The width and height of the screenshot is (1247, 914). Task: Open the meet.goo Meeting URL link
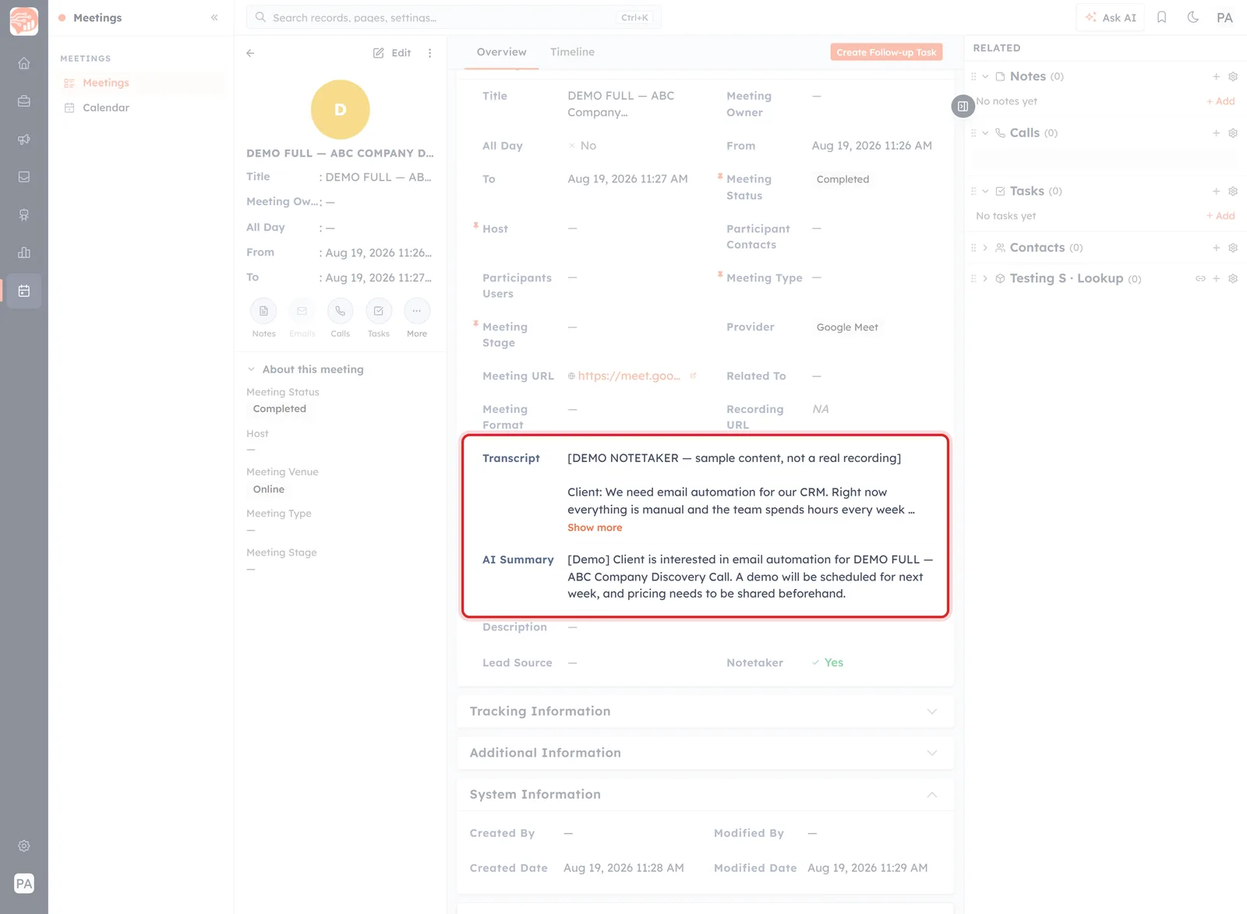628,376
